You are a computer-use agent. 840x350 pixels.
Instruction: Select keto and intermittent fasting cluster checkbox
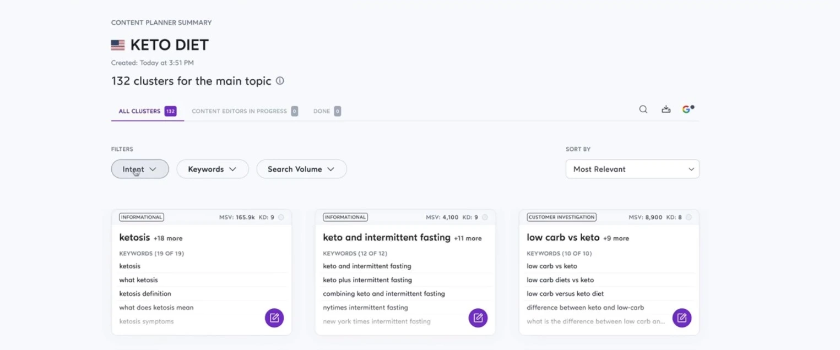click(x=485, y=217)
